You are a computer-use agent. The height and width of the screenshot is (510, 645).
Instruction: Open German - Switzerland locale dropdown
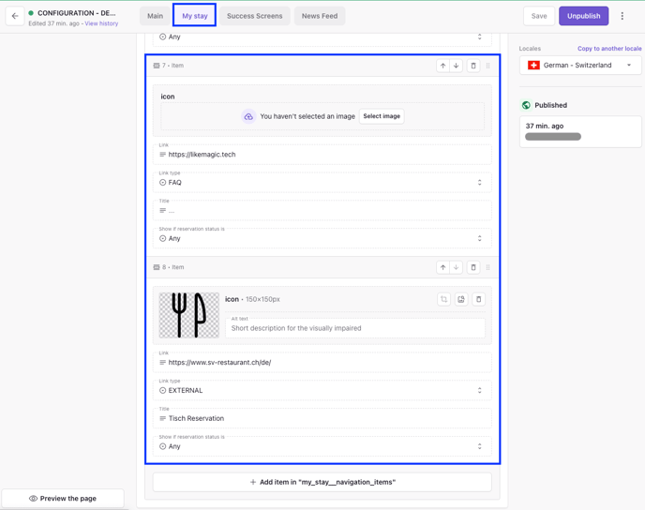point(580,65)
